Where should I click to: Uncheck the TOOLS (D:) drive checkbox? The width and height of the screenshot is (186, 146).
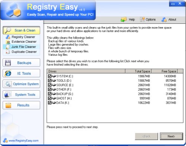49,81
